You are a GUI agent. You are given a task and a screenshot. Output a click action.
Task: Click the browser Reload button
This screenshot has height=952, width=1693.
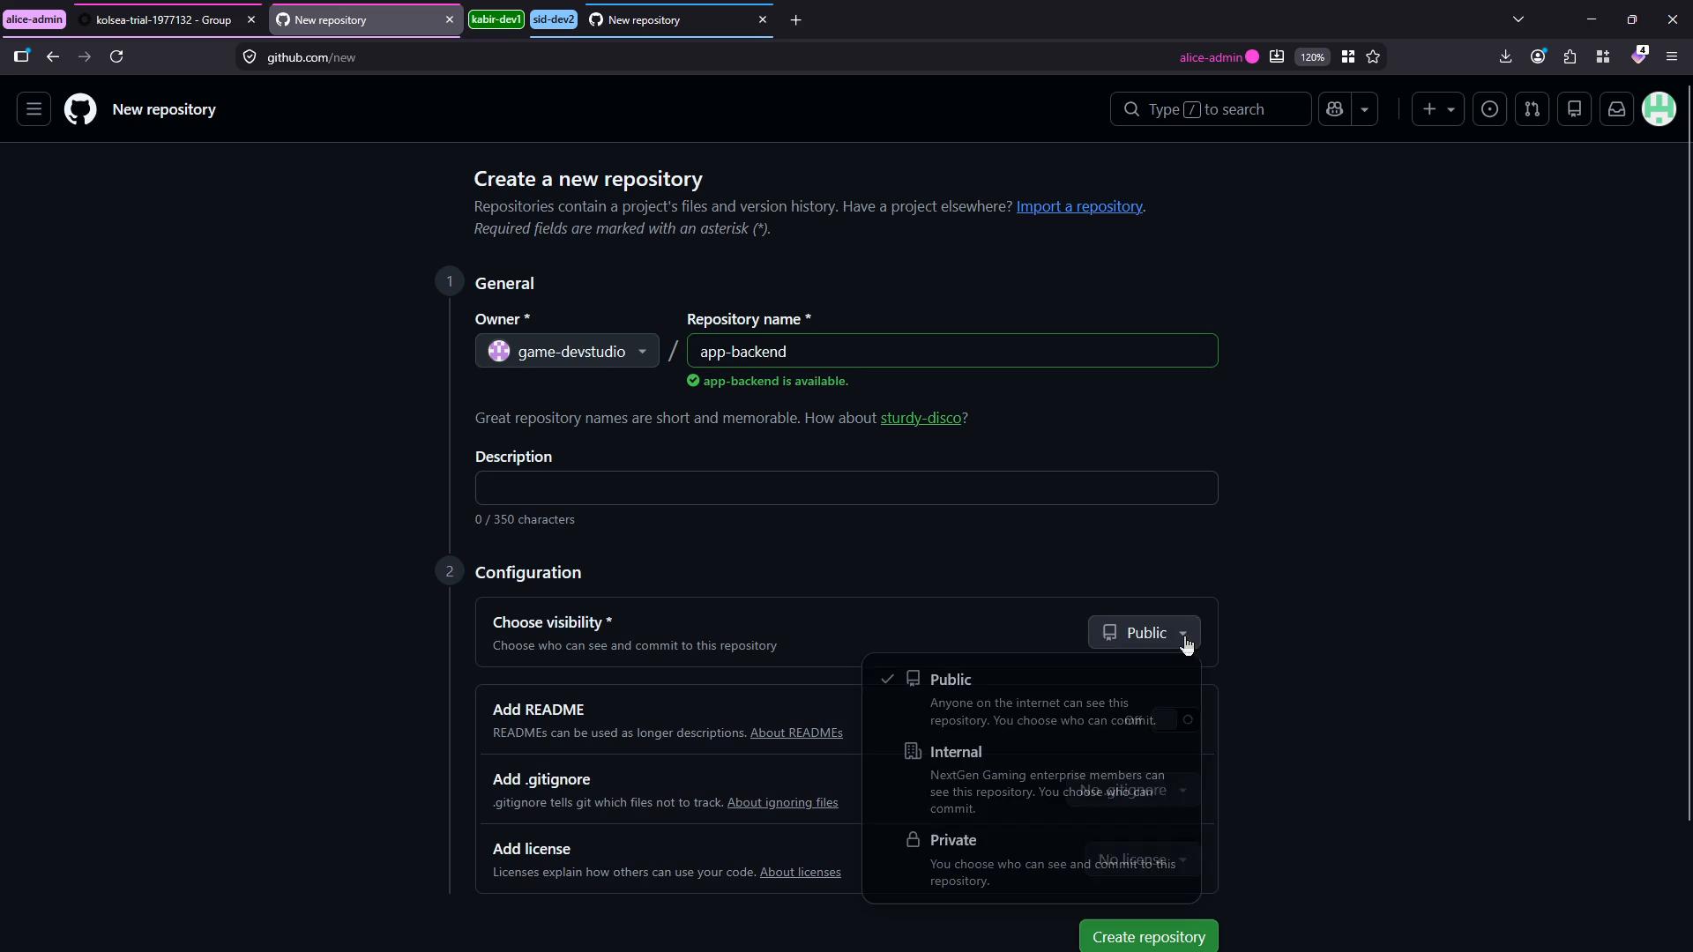tap(116, 56)
